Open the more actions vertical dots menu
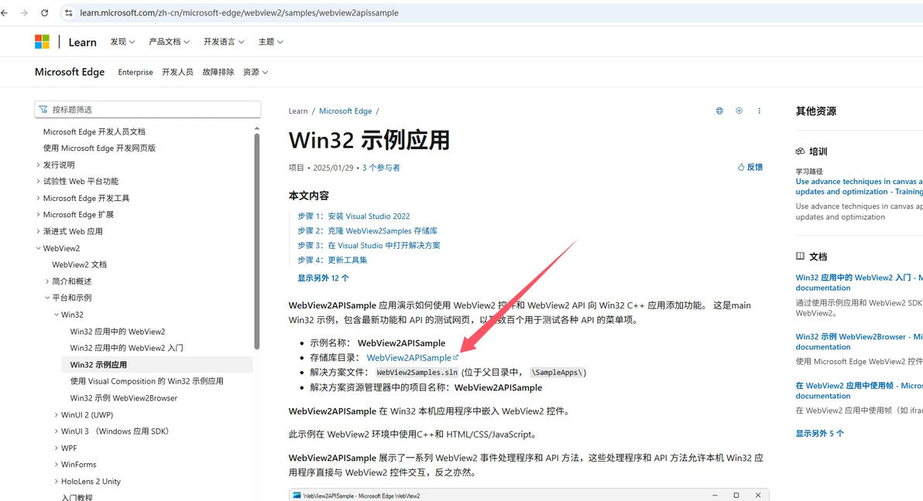Image resolution: width=923 pixels, height=501 pixels. pyautogui.click(x=760, y=111)
